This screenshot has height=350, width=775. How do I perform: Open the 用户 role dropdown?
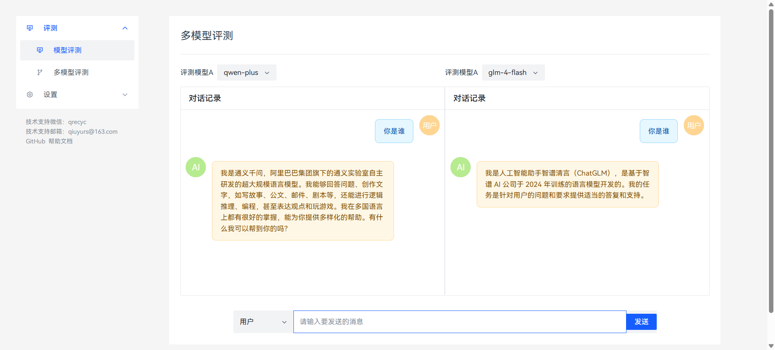coord(263,322)
